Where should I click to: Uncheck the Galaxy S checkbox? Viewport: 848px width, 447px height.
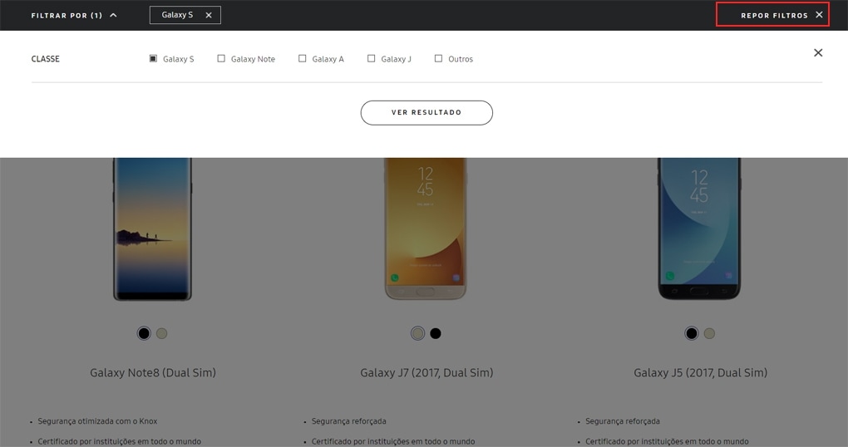click(153, 58)
